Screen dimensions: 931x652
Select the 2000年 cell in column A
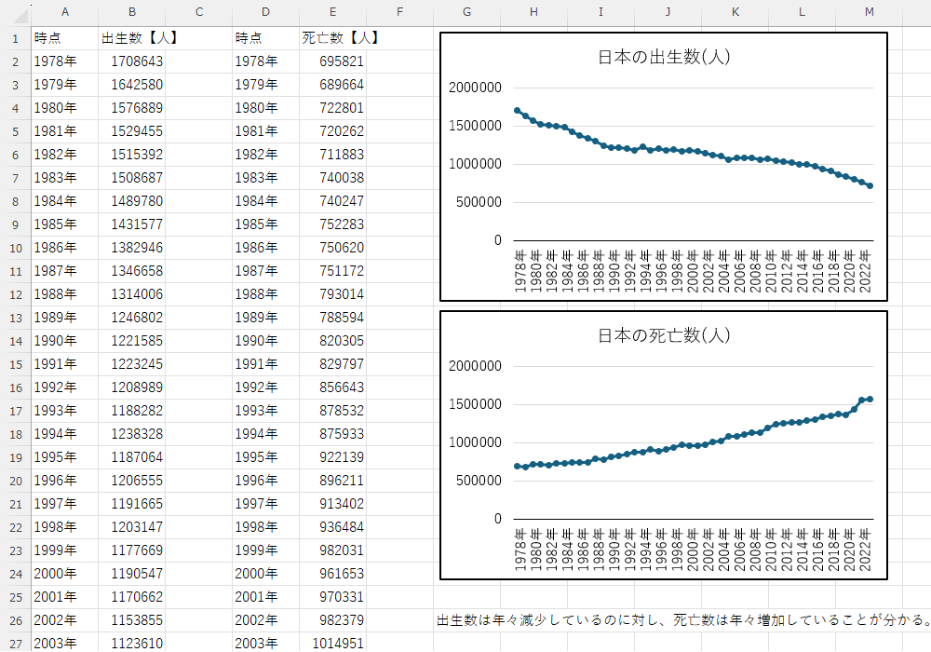(64, 573)
